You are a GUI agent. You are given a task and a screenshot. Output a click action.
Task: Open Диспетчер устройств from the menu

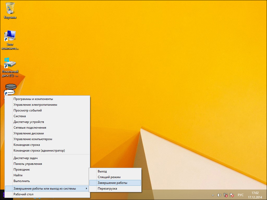point(29,122)
